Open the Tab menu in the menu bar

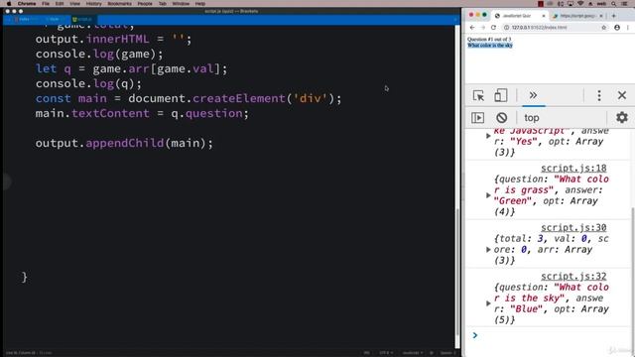[x=163, y=4]
